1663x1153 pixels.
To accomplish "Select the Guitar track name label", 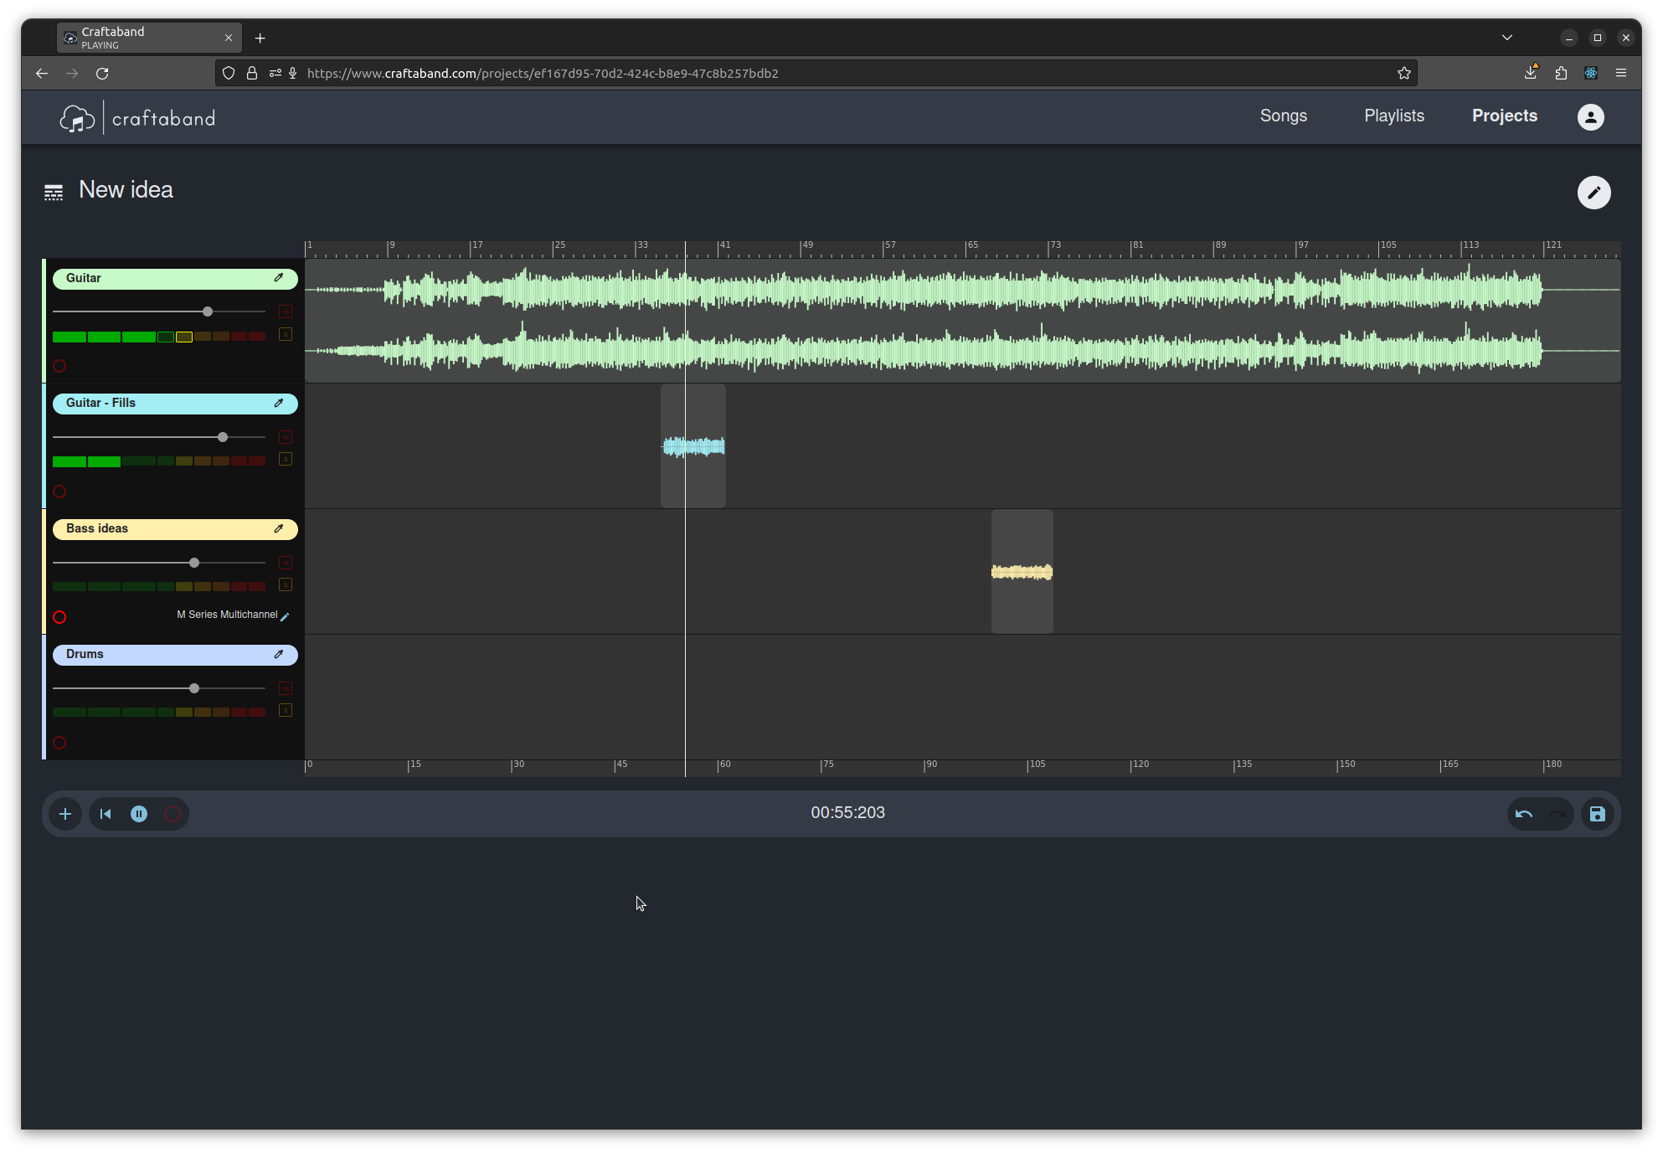I will [84, 278].
